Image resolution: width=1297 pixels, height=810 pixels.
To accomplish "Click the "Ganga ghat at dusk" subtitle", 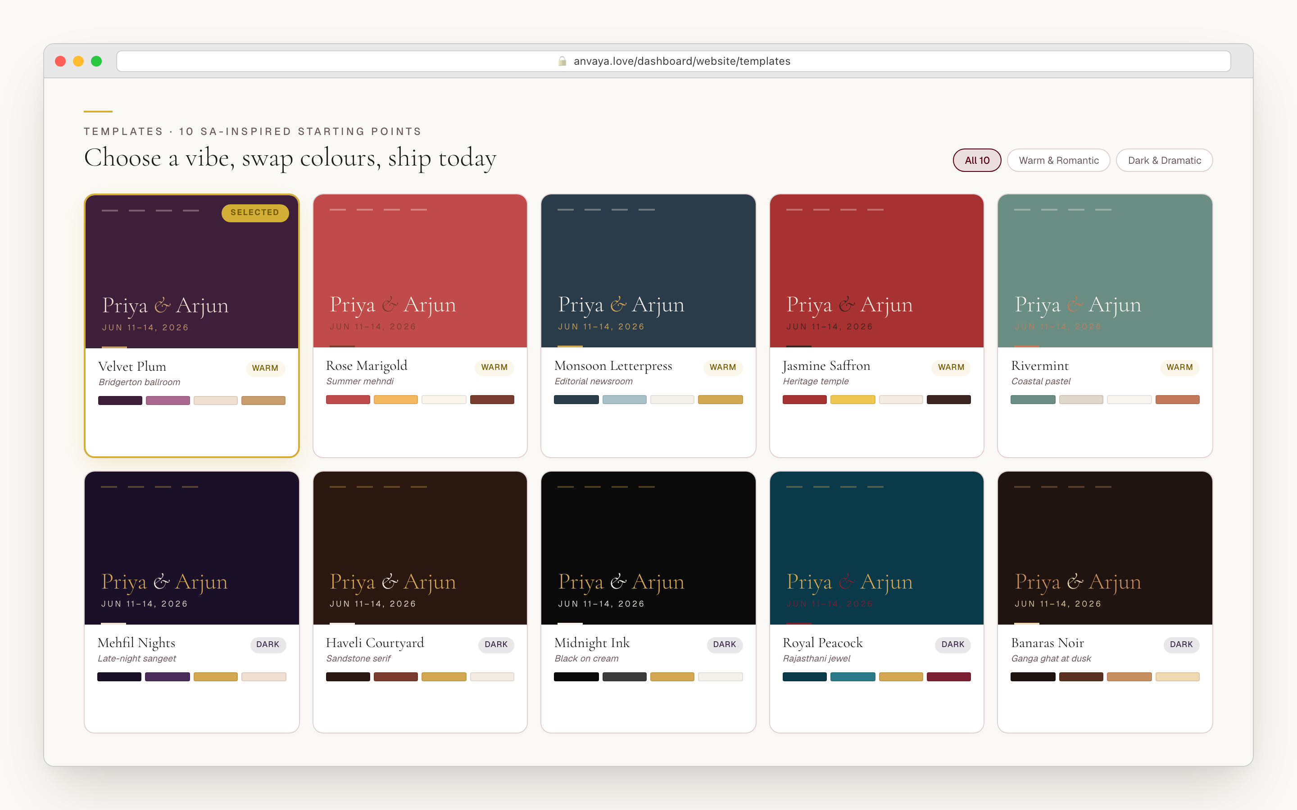I will tap(1051, 658).
